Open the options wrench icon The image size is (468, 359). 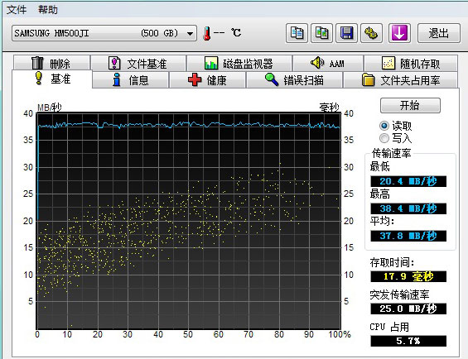(x=371, y=33)
